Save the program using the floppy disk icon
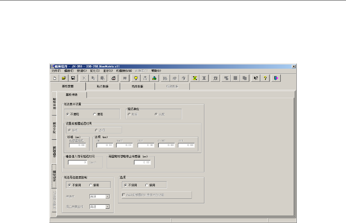Image resolution: width=346 pixels, height=223 pixels. point(73,78)
